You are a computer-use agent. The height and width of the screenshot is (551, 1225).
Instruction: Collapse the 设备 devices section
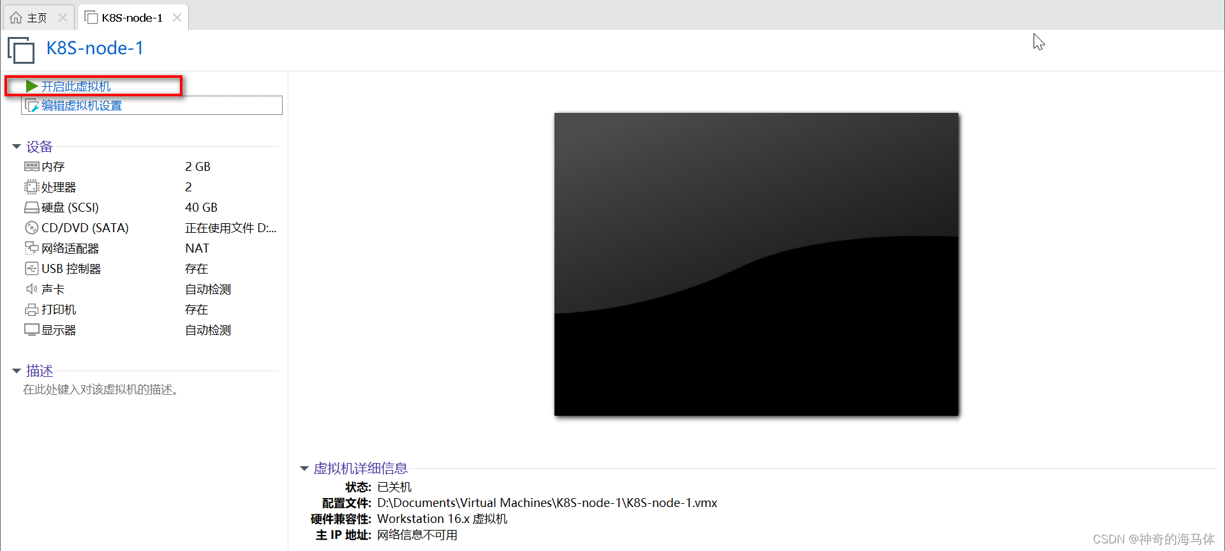[x=17, y=147]
